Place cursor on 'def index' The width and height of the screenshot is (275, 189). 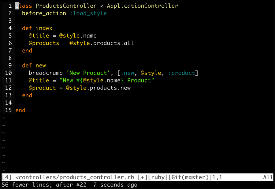[x=37, y=28]
